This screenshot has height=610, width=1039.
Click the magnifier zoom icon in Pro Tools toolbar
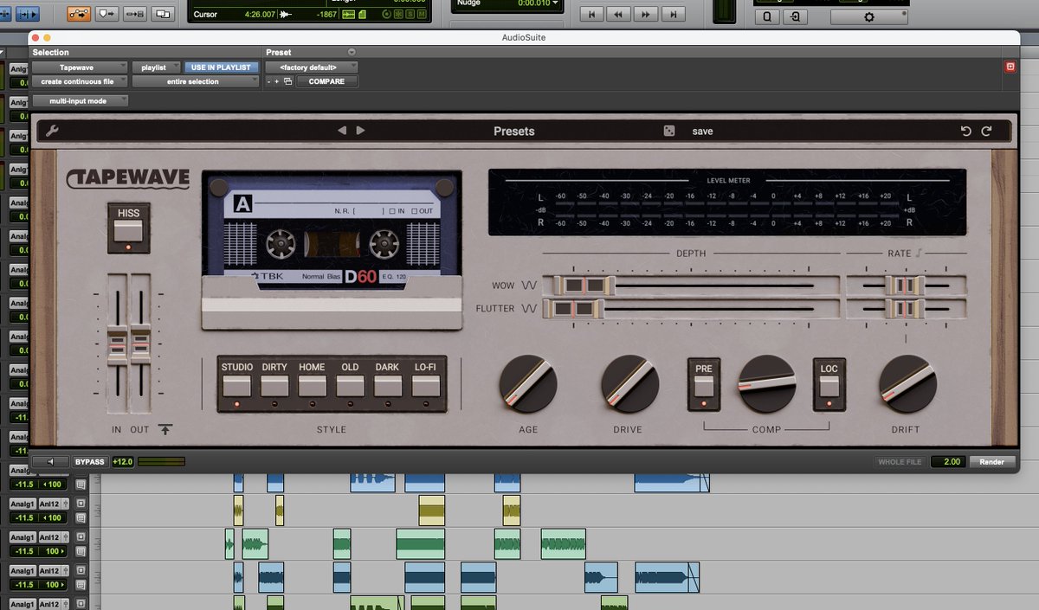tap(769, 17)
